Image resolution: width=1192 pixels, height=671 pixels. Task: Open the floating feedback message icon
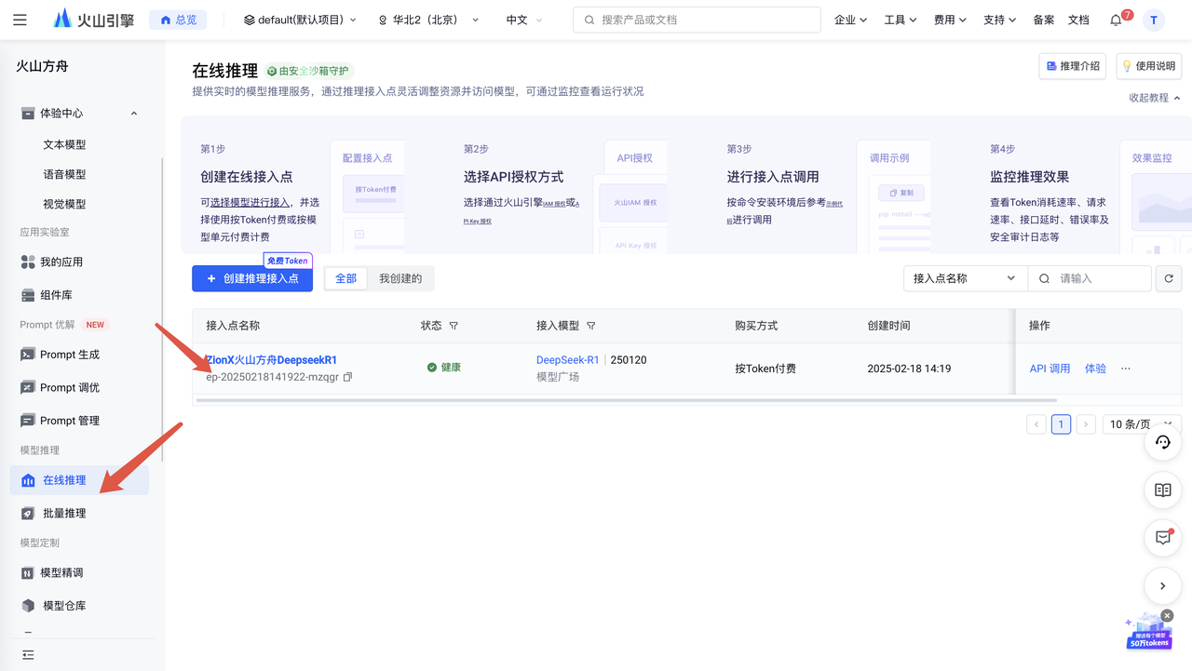point(1162,538)
